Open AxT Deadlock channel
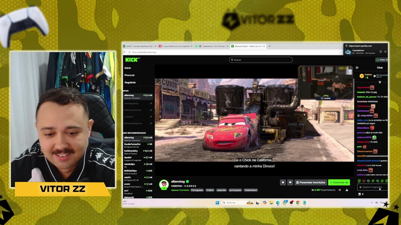 138,192
